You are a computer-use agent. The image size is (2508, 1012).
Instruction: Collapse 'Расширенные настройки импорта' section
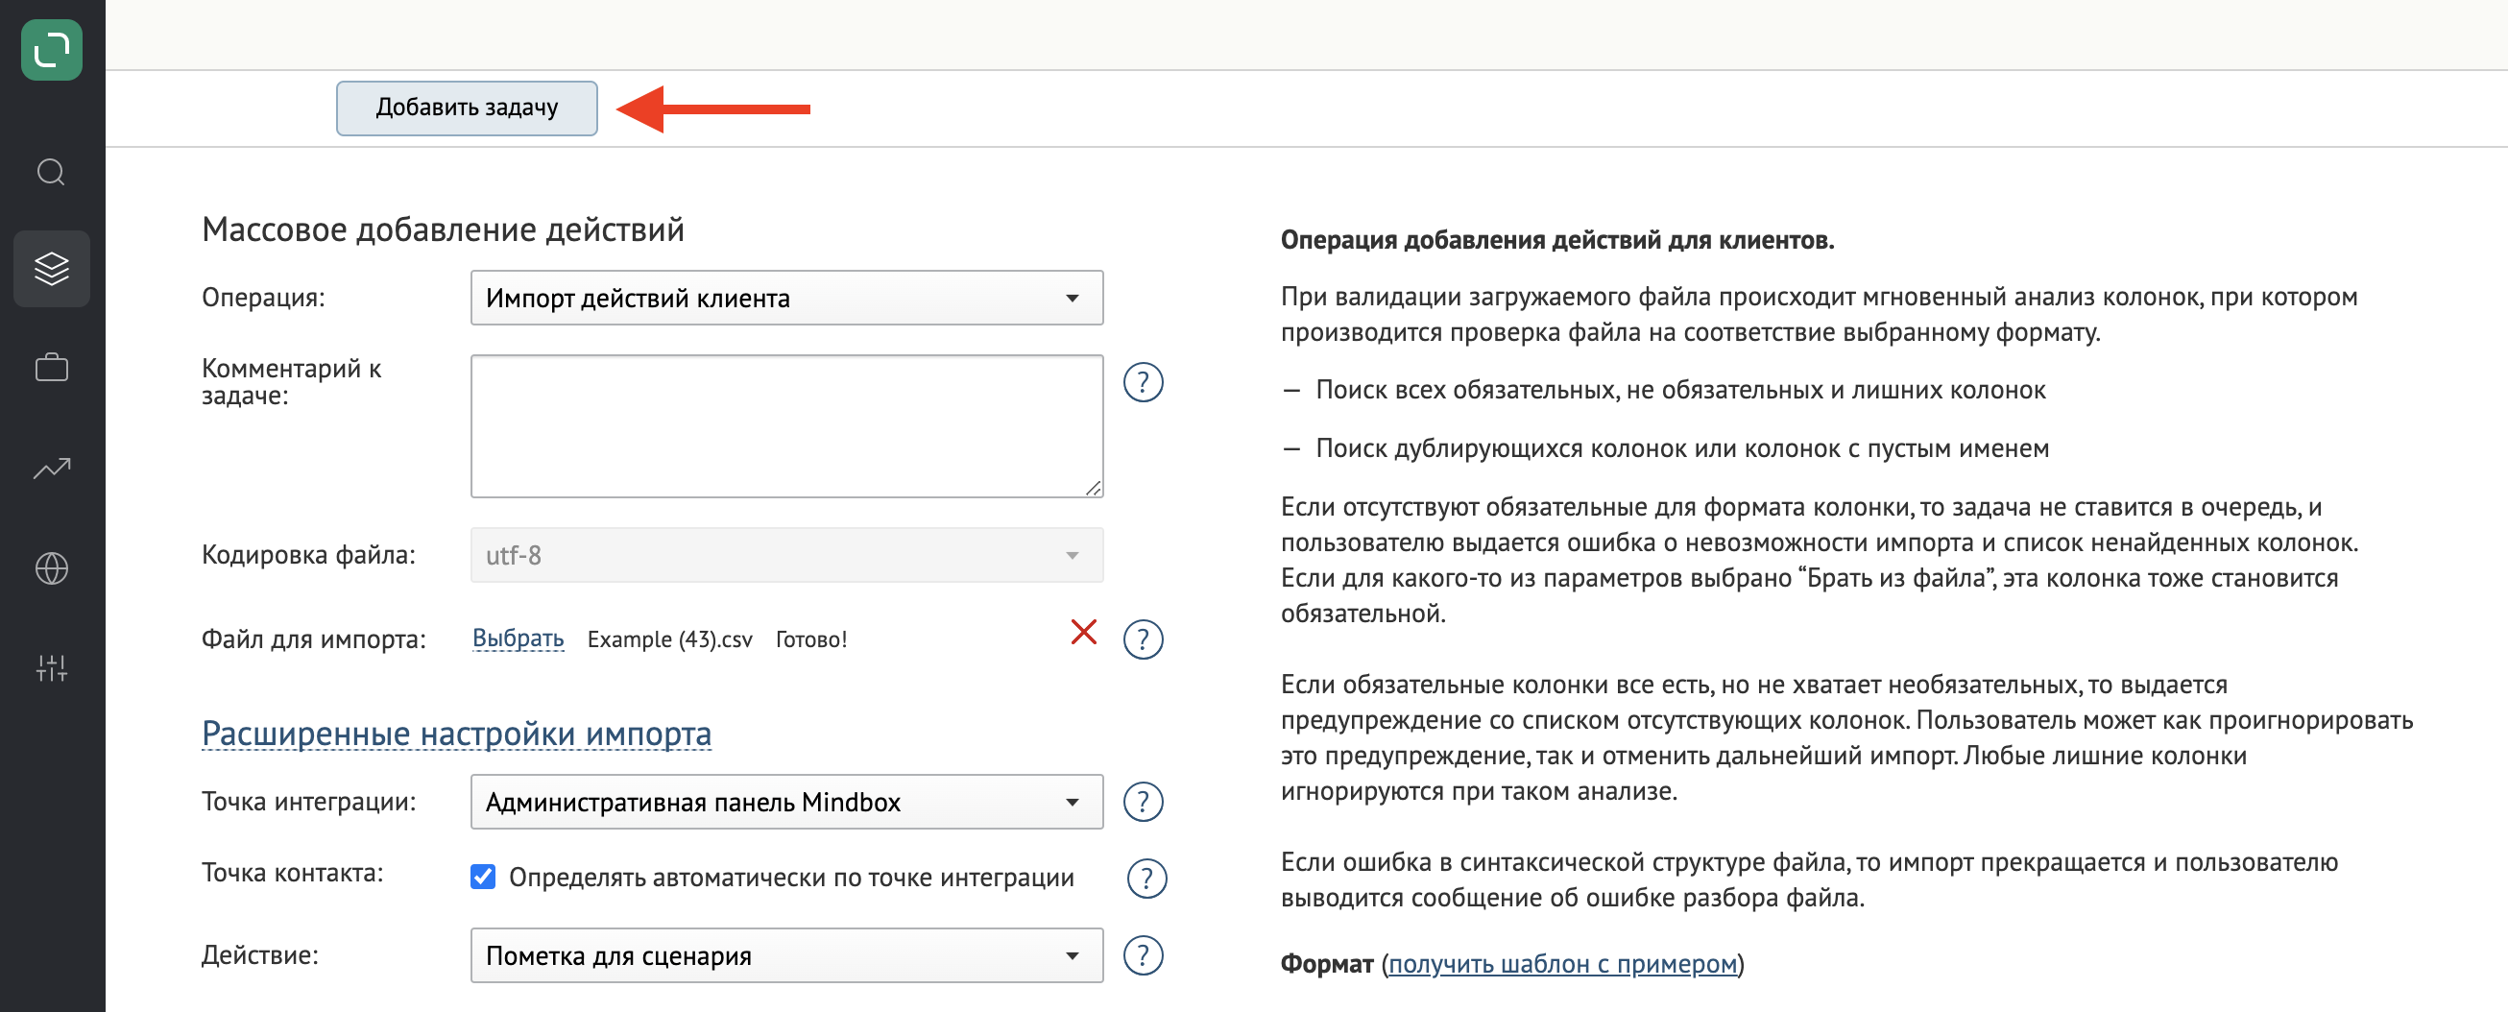[x=457, y=735]
